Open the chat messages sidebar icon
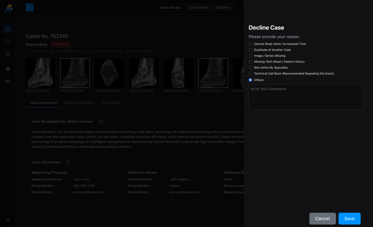 pos(8,42)
